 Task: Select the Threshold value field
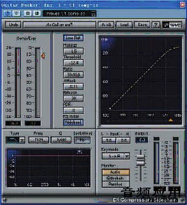click(73, 63)
